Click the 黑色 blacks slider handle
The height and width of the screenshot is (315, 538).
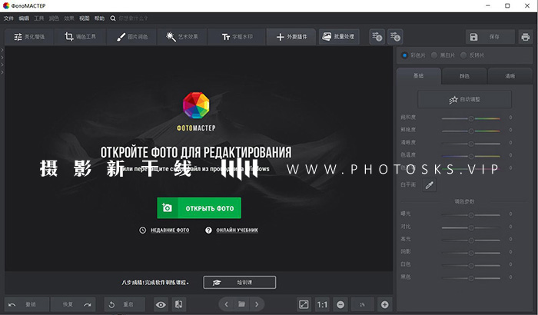(471, 278)
